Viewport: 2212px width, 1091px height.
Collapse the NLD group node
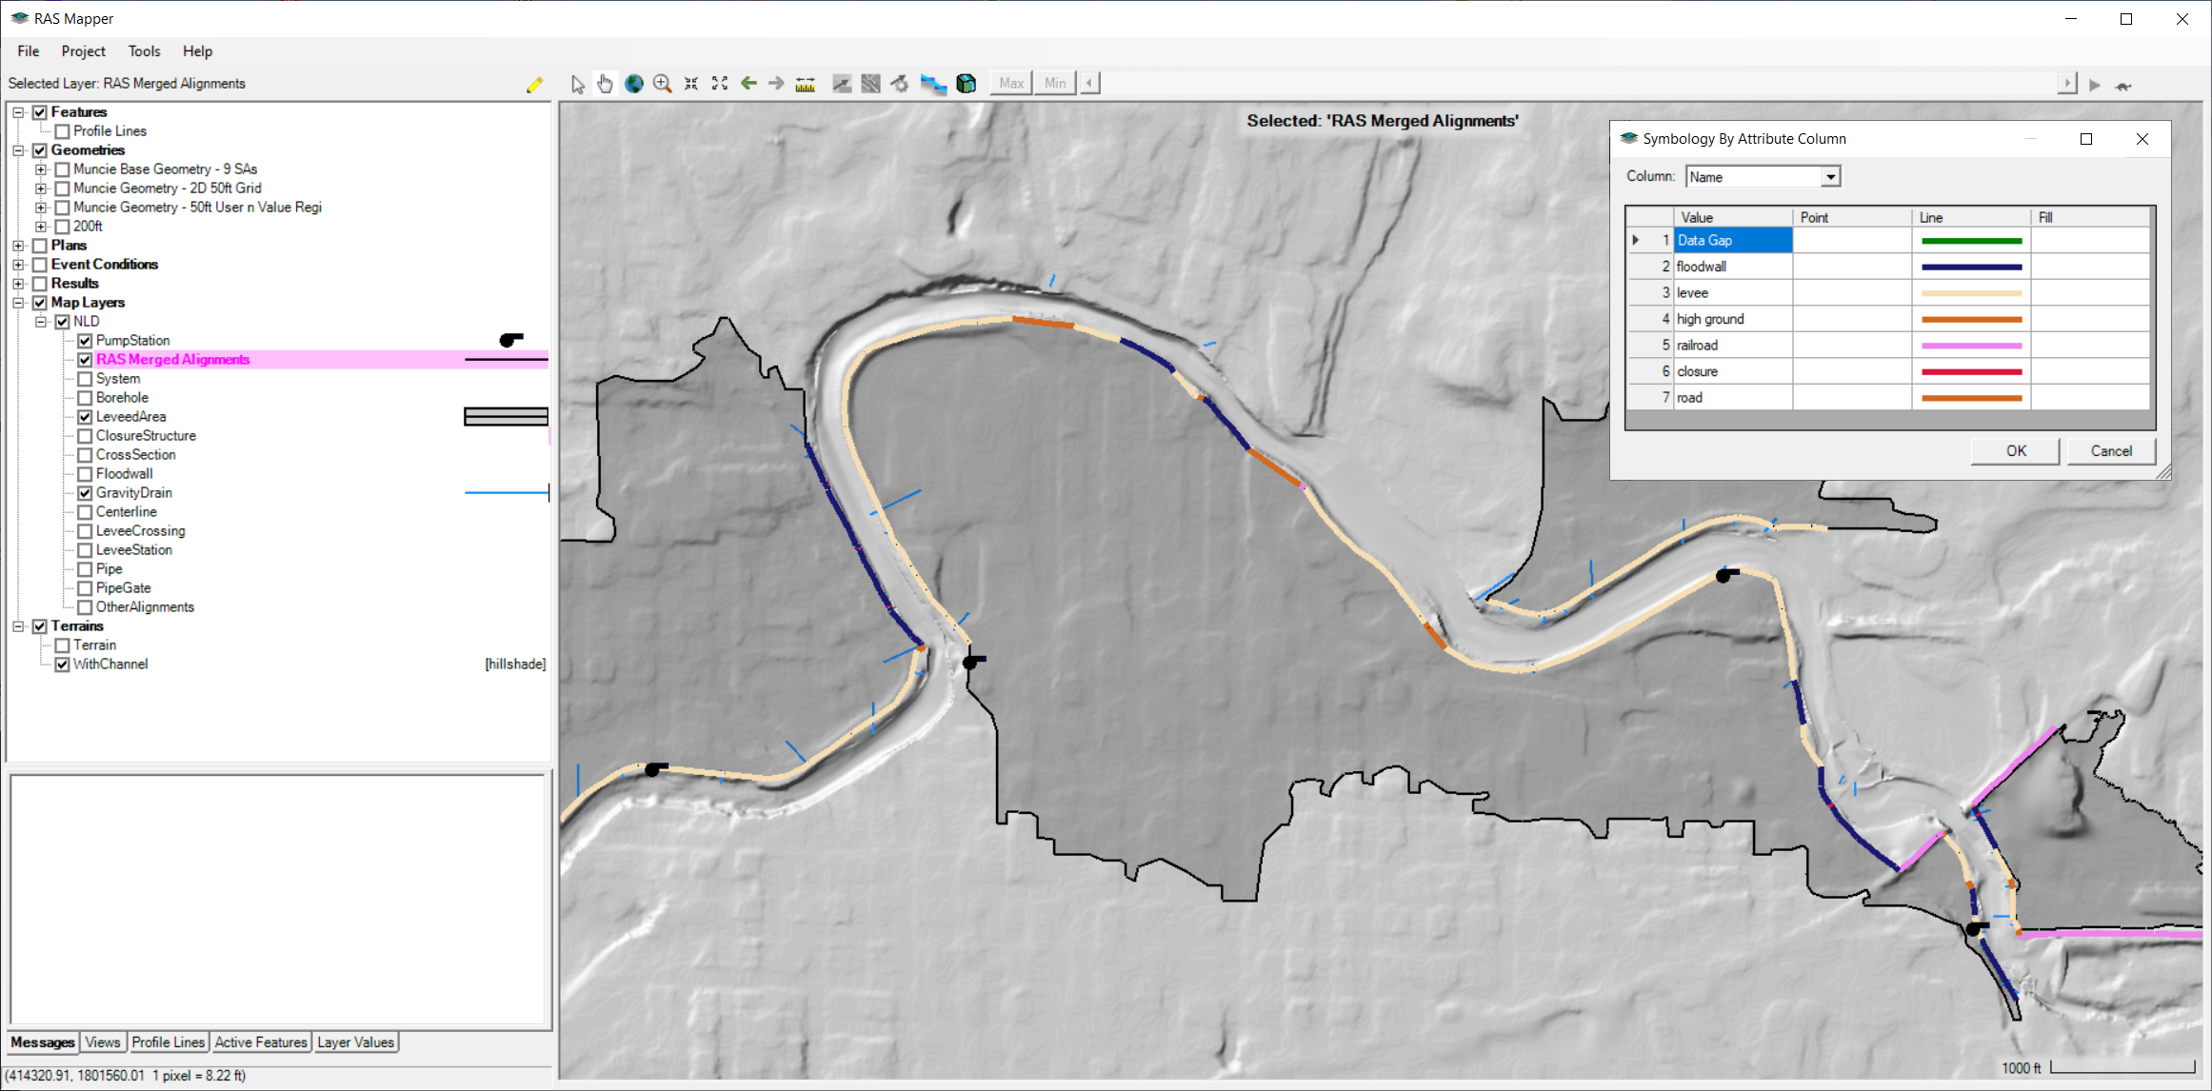coord(41,322)
